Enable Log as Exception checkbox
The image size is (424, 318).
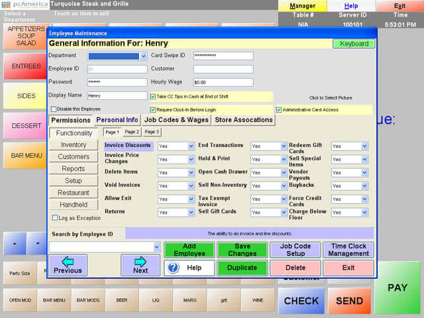pyautogui.click(x=55, y=217)
